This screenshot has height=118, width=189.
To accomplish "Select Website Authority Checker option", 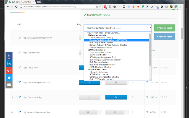I will click(116, 47).
